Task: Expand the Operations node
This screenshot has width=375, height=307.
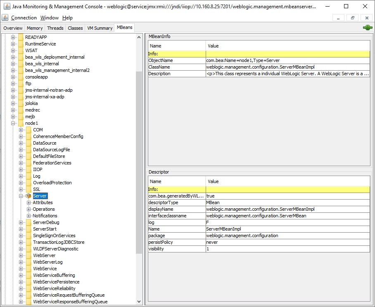Action: pyautogui.click(x=29, y=209)
